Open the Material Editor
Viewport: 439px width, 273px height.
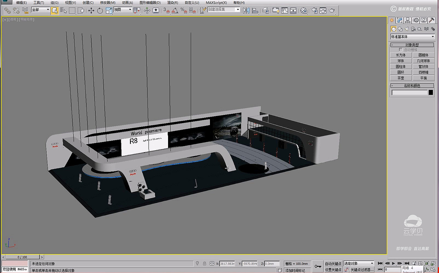coord(304,11)
